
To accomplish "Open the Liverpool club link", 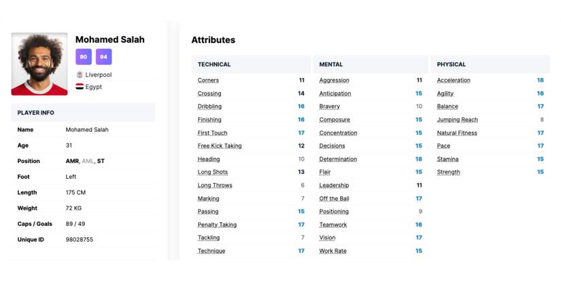I will [x=99, y=74].
